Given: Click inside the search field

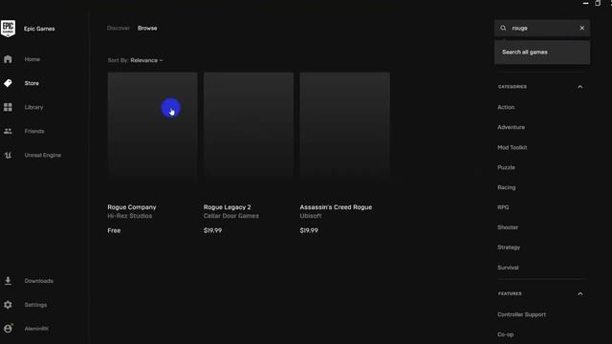Looking at the screenshot, I should coord(542,28).
